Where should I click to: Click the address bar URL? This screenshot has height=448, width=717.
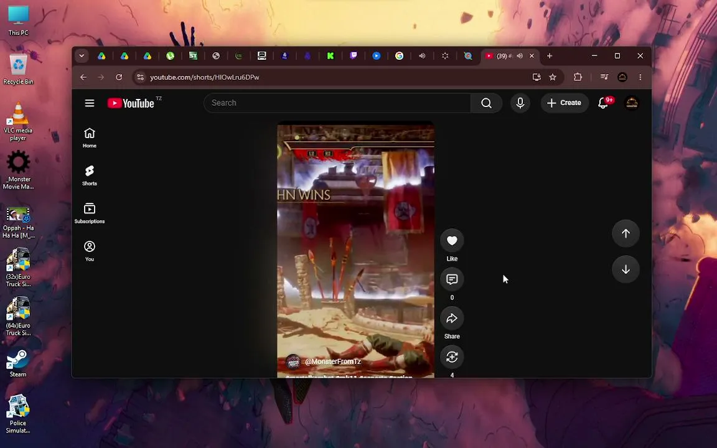click(204, 77)
